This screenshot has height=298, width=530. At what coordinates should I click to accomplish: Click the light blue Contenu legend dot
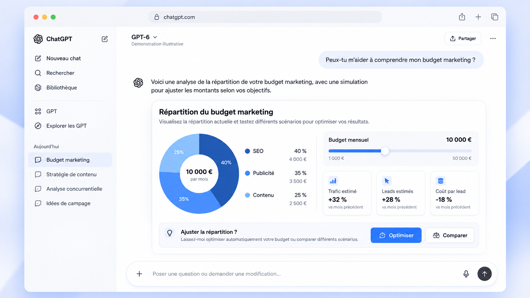[x=248, y=195]
